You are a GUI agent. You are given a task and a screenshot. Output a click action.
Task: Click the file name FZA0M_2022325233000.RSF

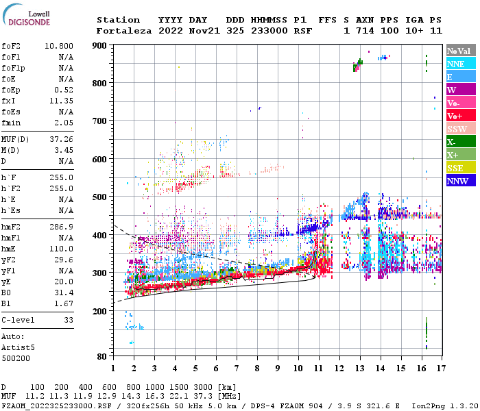point(57,406)
